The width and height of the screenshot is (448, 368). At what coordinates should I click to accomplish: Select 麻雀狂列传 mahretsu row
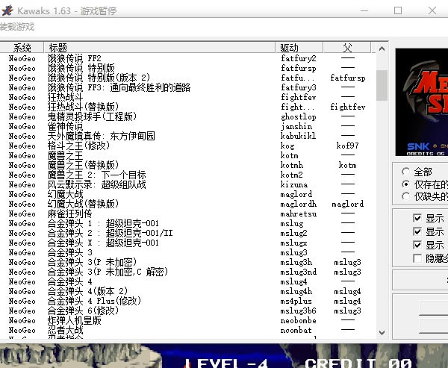(x=187, y=213)
